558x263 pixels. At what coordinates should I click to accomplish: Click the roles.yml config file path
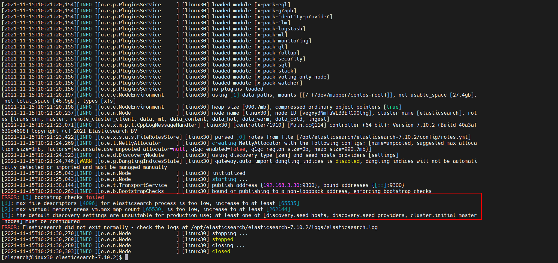point(384,137)
